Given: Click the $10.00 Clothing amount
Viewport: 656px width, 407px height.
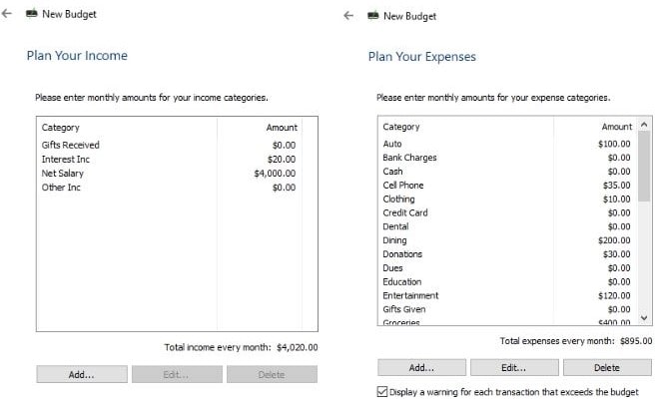Looking at the screenshot, I should click(x=617, y=199).
